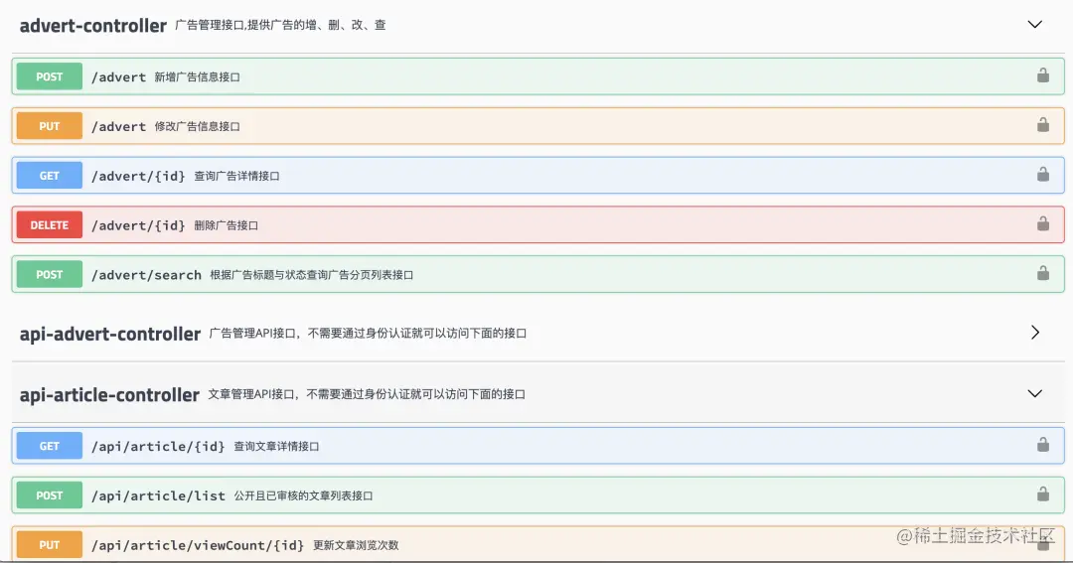Click the POST badge for /advert
Image resolution: width=1073 pixels, height=563 pixels.
click(50, 76)
